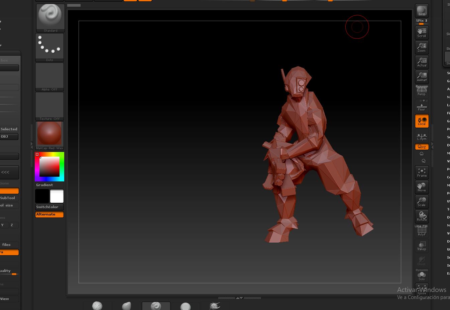The image size is (450, 310).
Task: Open the Alpha Off selector
Action: [x=49, y=77]
